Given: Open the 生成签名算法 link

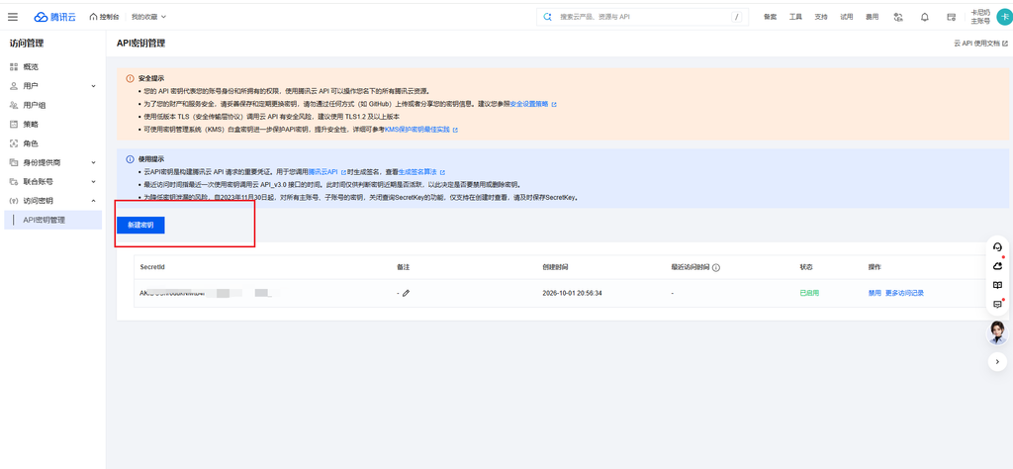Looking at the screenshot, I should pos(417,172).
